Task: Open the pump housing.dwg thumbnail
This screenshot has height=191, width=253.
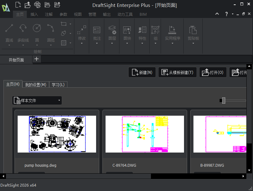Action: [x=57, y=134]
